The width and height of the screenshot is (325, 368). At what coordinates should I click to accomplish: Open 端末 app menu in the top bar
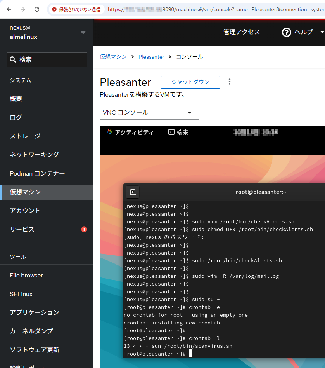(178, 132)
